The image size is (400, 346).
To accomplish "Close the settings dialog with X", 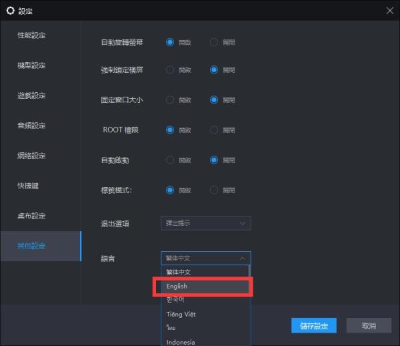I will [389, 11].
